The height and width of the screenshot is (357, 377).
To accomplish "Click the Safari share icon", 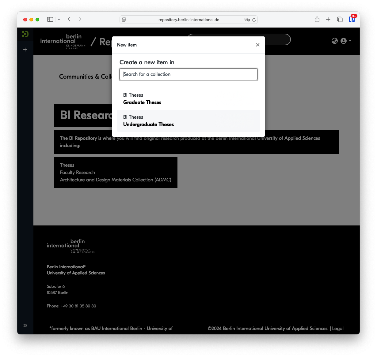I will coord(317,19).
